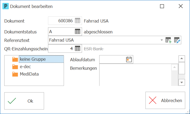Click the outer vertical scrollbar thumb
190x114 pixels.
pyautogui.click(x=182, y=68)
